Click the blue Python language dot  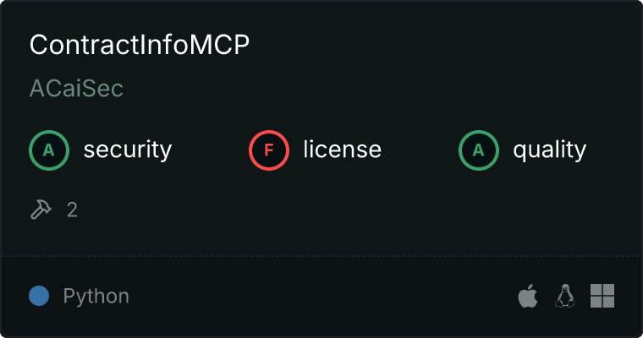39,296
